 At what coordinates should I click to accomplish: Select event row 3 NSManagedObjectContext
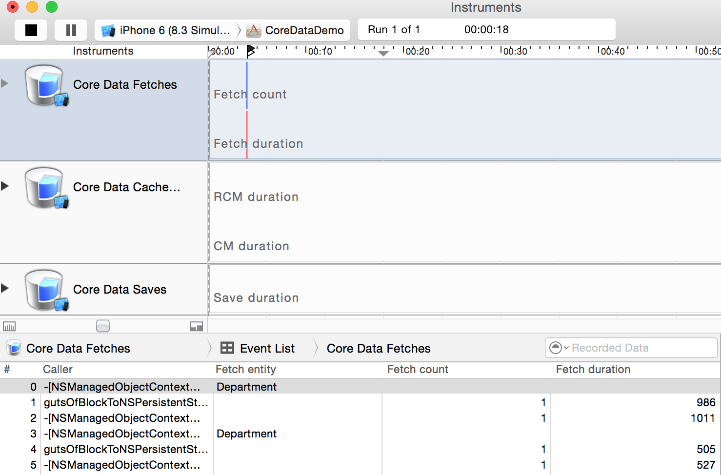pyautogui.click(x=360, y=434)
